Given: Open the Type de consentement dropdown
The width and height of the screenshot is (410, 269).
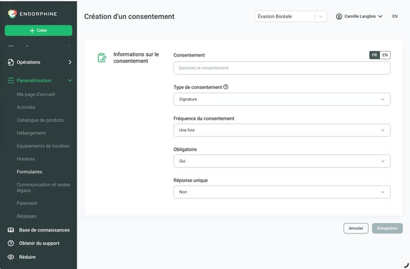Looking at the screenshot, I should (282, 99).
